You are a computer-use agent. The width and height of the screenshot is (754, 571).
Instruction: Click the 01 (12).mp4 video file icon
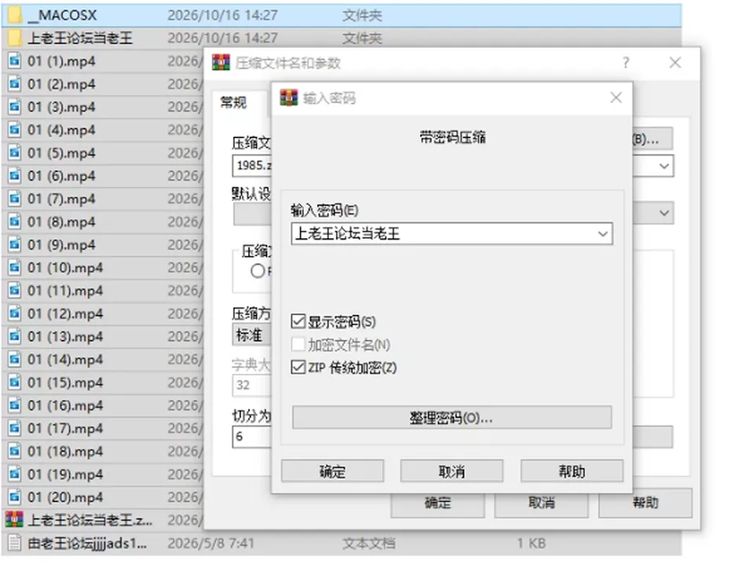click(15, 313)
